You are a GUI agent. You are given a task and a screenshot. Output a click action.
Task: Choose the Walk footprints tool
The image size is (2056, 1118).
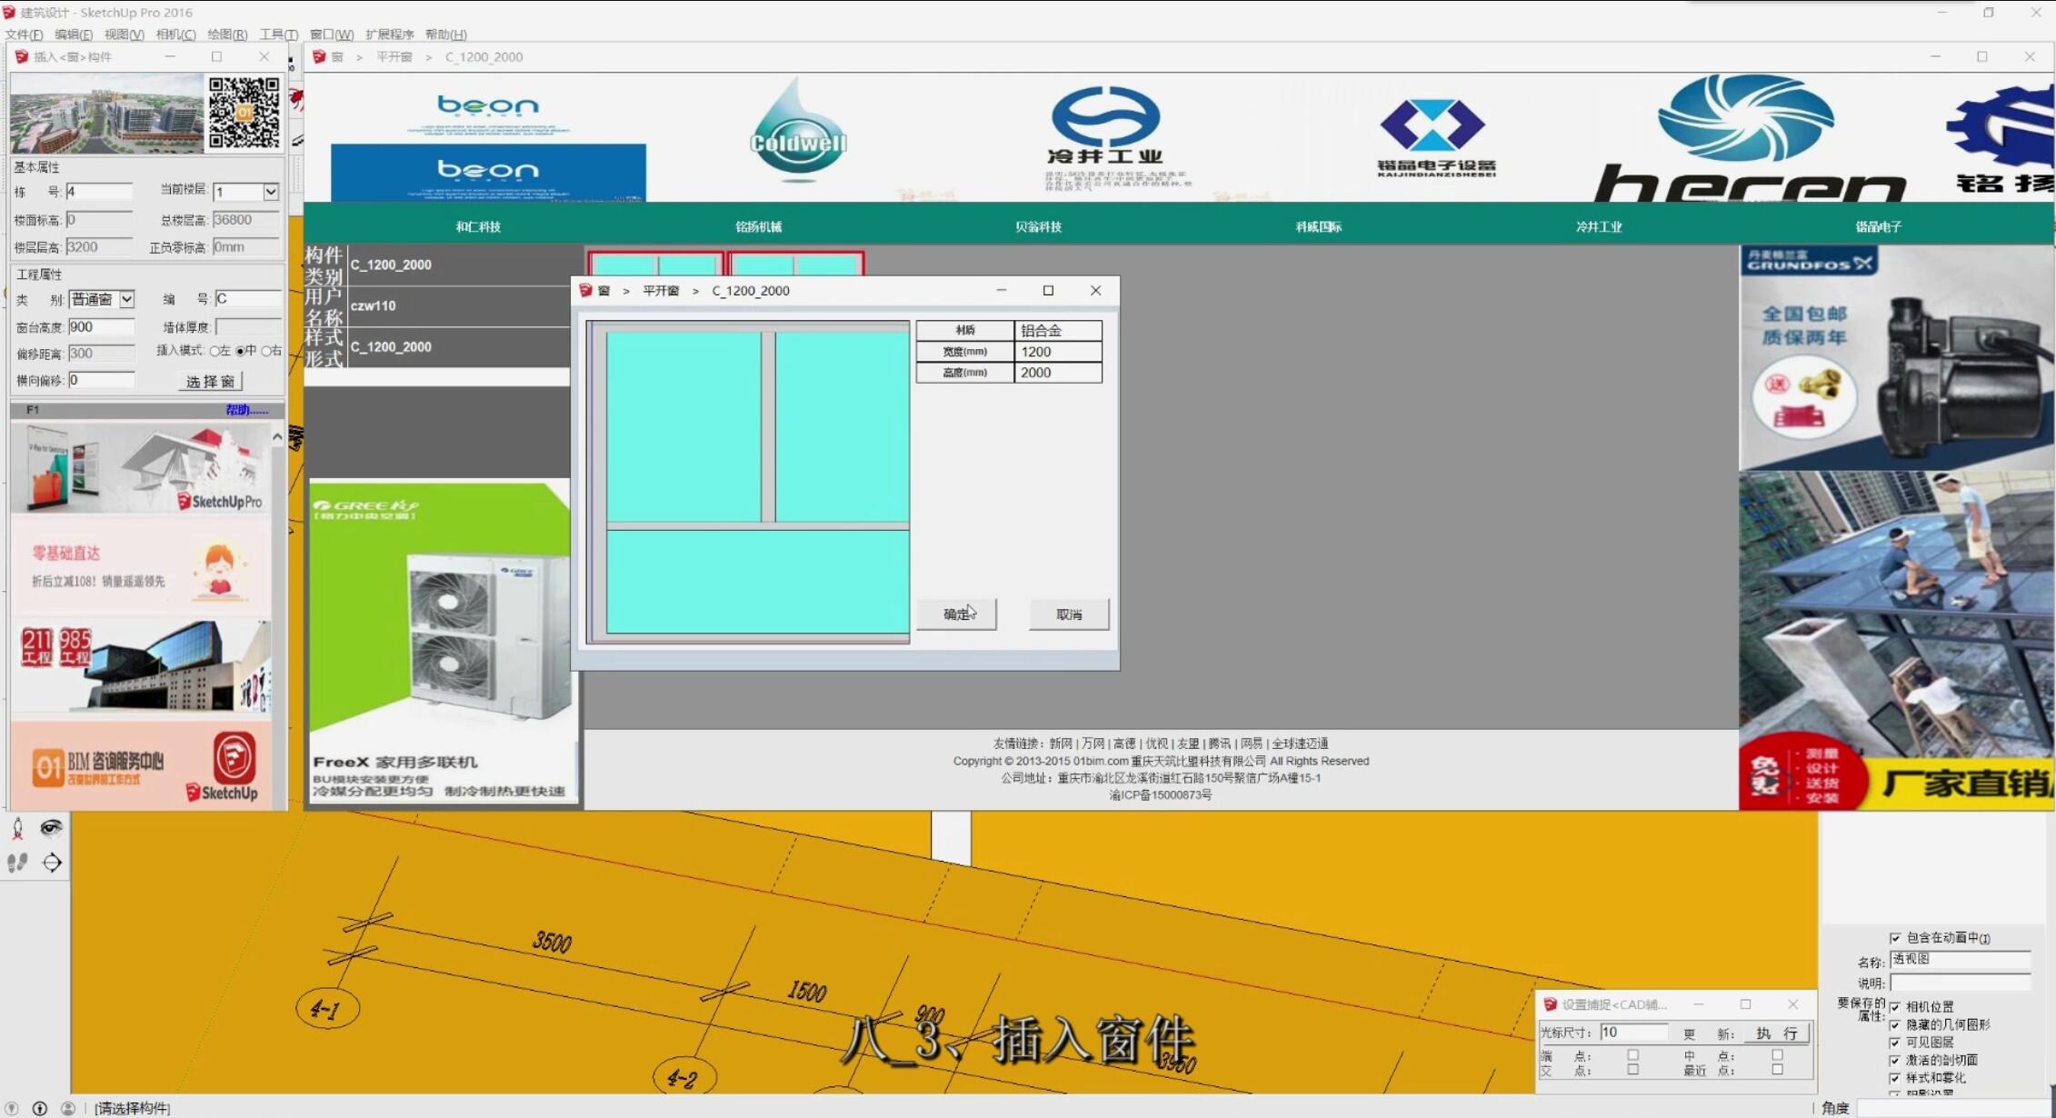(x=17, y=863)
